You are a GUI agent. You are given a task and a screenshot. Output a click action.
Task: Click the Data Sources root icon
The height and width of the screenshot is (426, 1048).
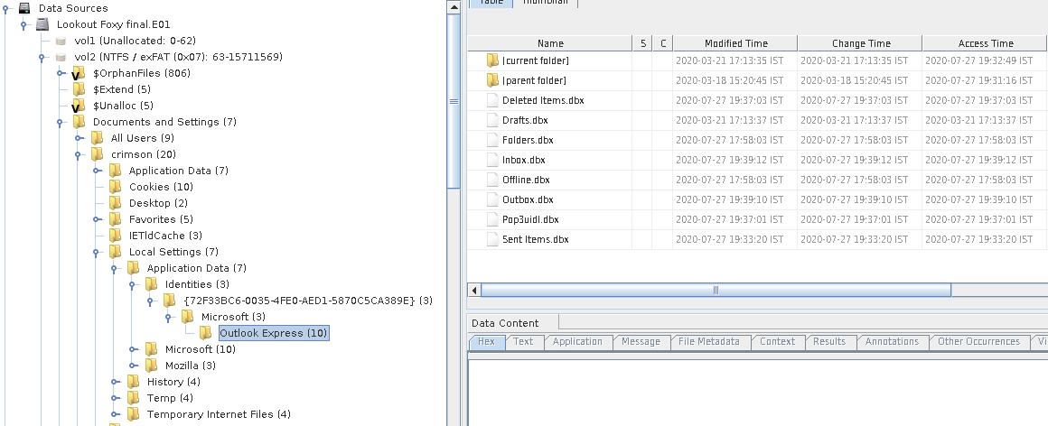[x=25, y=8]
